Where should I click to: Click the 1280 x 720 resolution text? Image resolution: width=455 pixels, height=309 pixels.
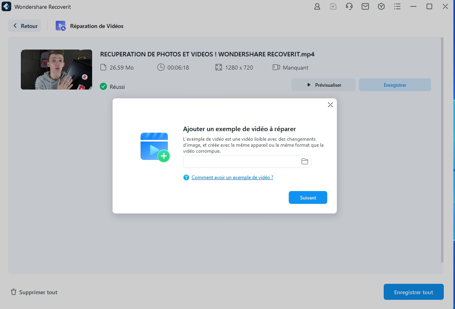pos(239,68)
